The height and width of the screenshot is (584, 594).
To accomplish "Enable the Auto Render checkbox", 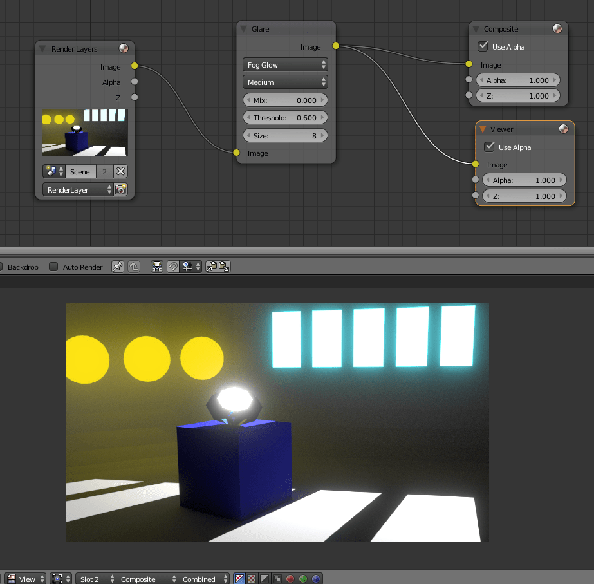I will click(x=53, y=267).
